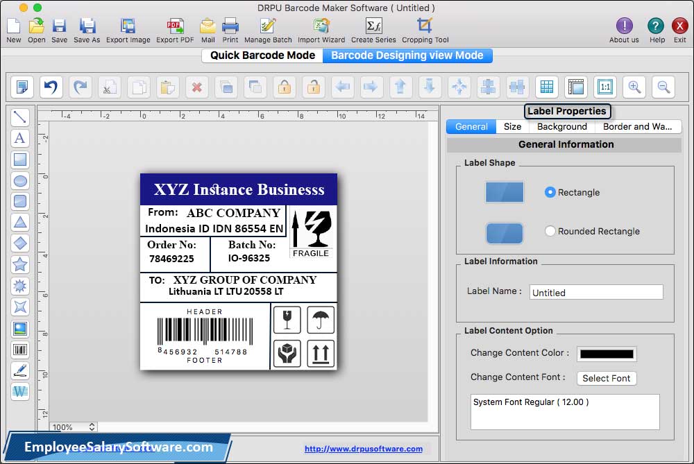This screenshot has width=694, height=464.
Task: Select the Signature pen tool
Action: [20, 370]
